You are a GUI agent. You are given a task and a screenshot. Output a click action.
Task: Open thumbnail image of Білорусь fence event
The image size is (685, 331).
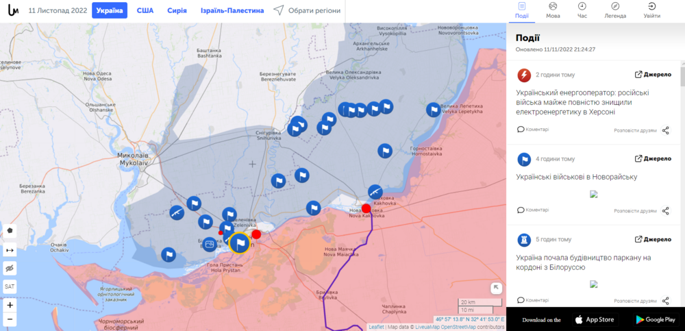coord(593,284)
